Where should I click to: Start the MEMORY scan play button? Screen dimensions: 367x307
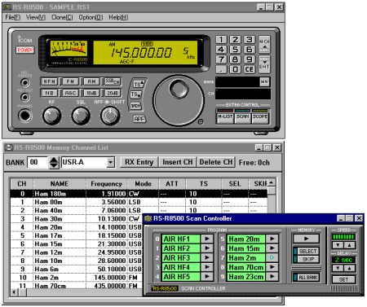306,239
